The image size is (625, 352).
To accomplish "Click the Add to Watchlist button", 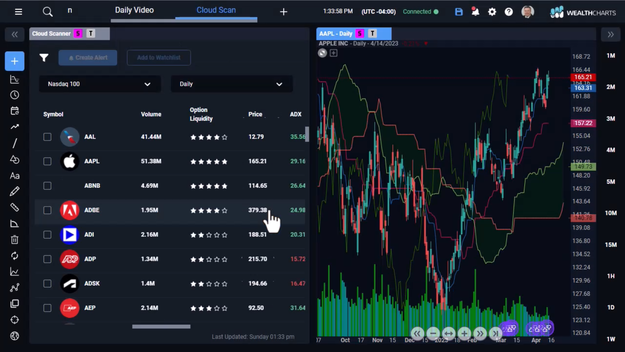I will point(159,58).
